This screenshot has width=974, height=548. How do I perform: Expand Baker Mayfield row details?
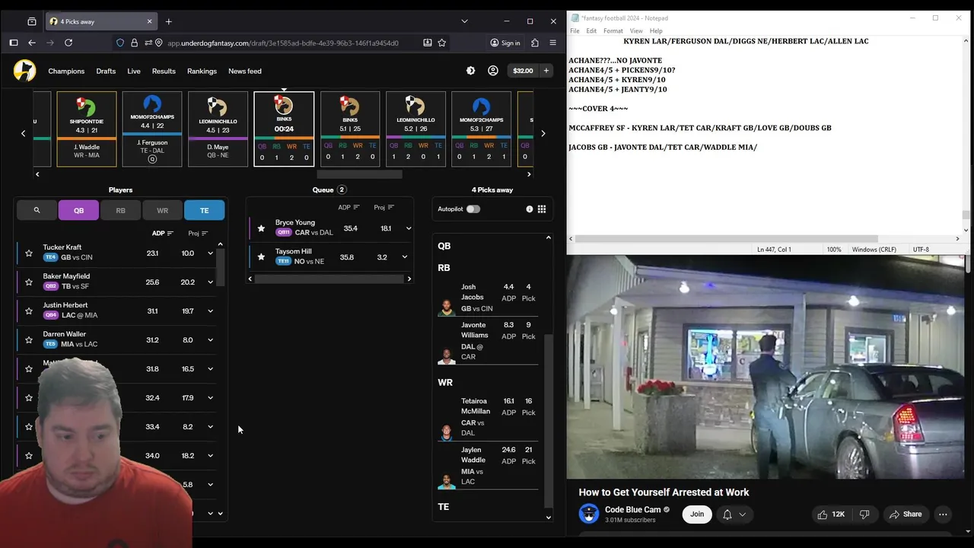coord(211,282)
